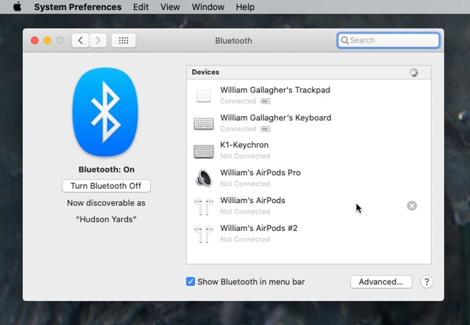This screenshot has height=325, width=470.
Task: Turn Bluetooth Off
Action: tap(106, 186)
